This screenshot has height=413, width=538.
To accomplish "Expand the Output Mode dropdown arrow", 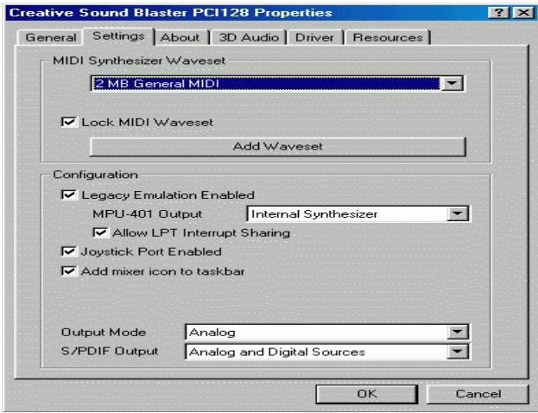I will click(458, 332).
